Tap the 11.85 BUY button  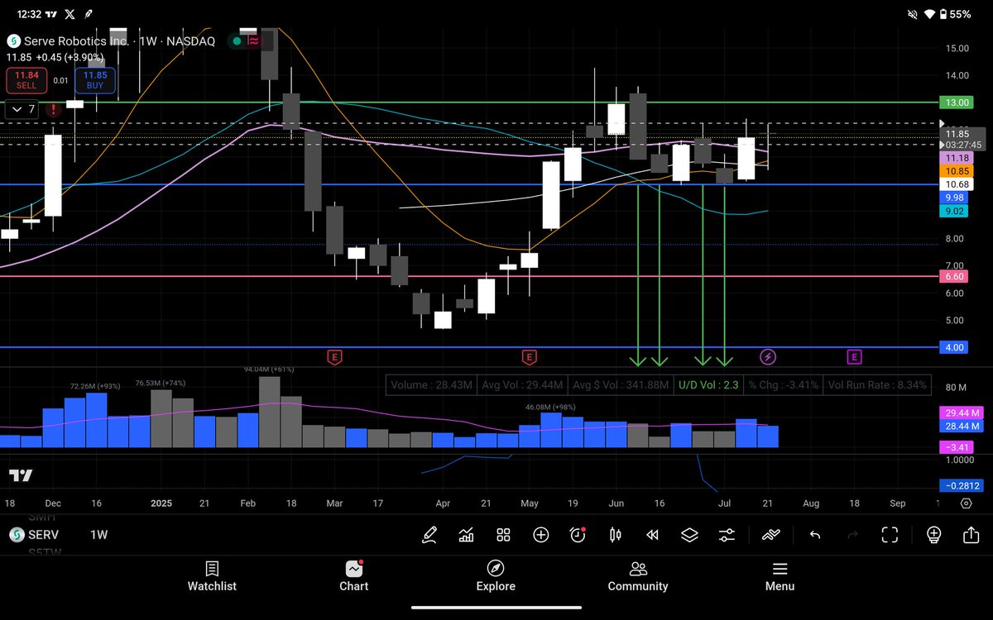coord(95,80)
